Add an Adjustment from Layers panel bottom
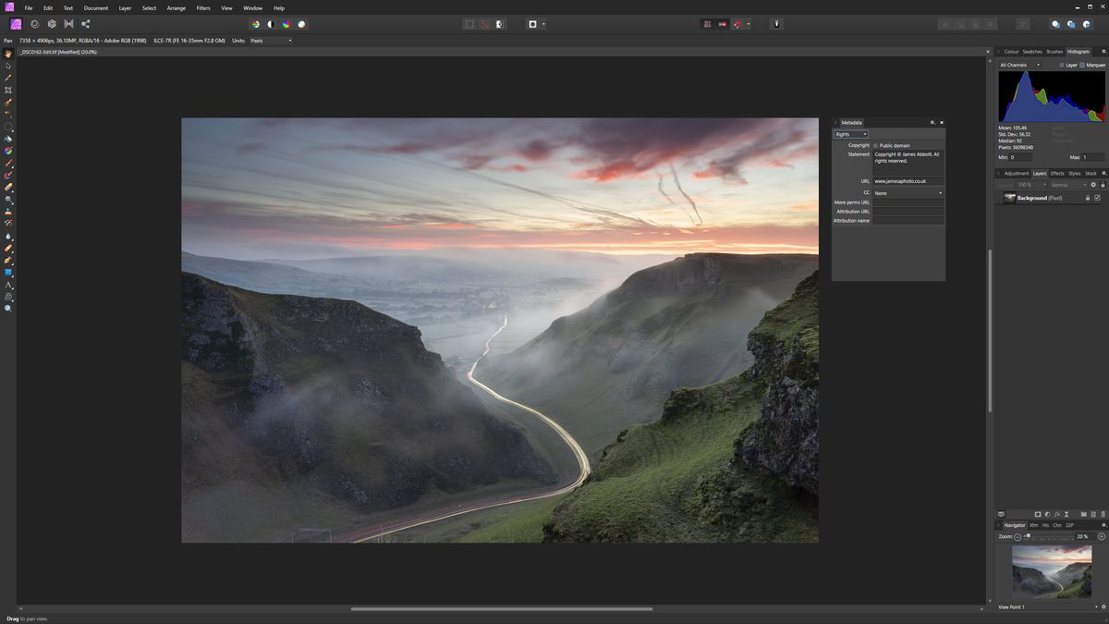 point(1046,514)
